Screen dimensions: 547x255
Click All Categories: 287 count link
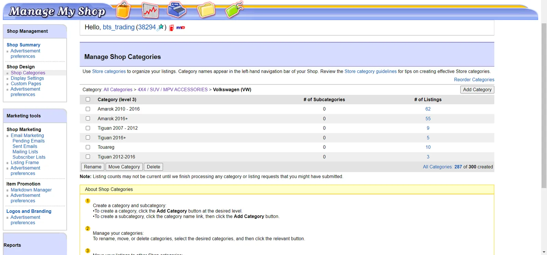(x=442, y=167)
